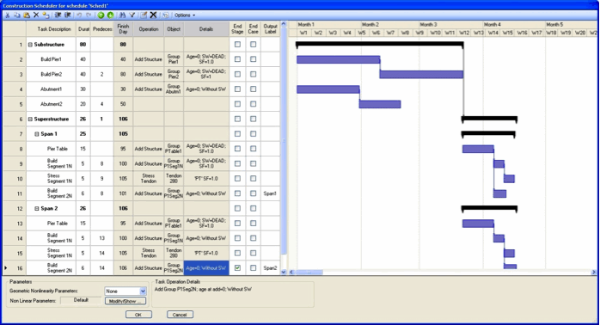Select the Build Pier2 Gantt bar
The width and height of the screenshot is (600, 325).
(x=421, y=74)
